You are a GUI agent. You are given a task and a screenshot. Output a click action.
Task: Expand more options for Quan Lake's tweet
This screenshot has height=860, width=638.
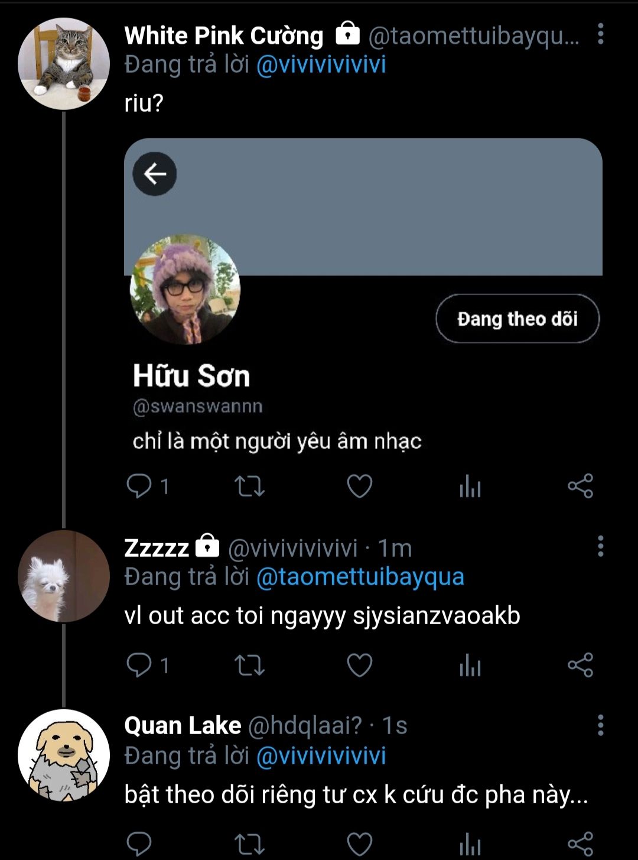(600, 725)
